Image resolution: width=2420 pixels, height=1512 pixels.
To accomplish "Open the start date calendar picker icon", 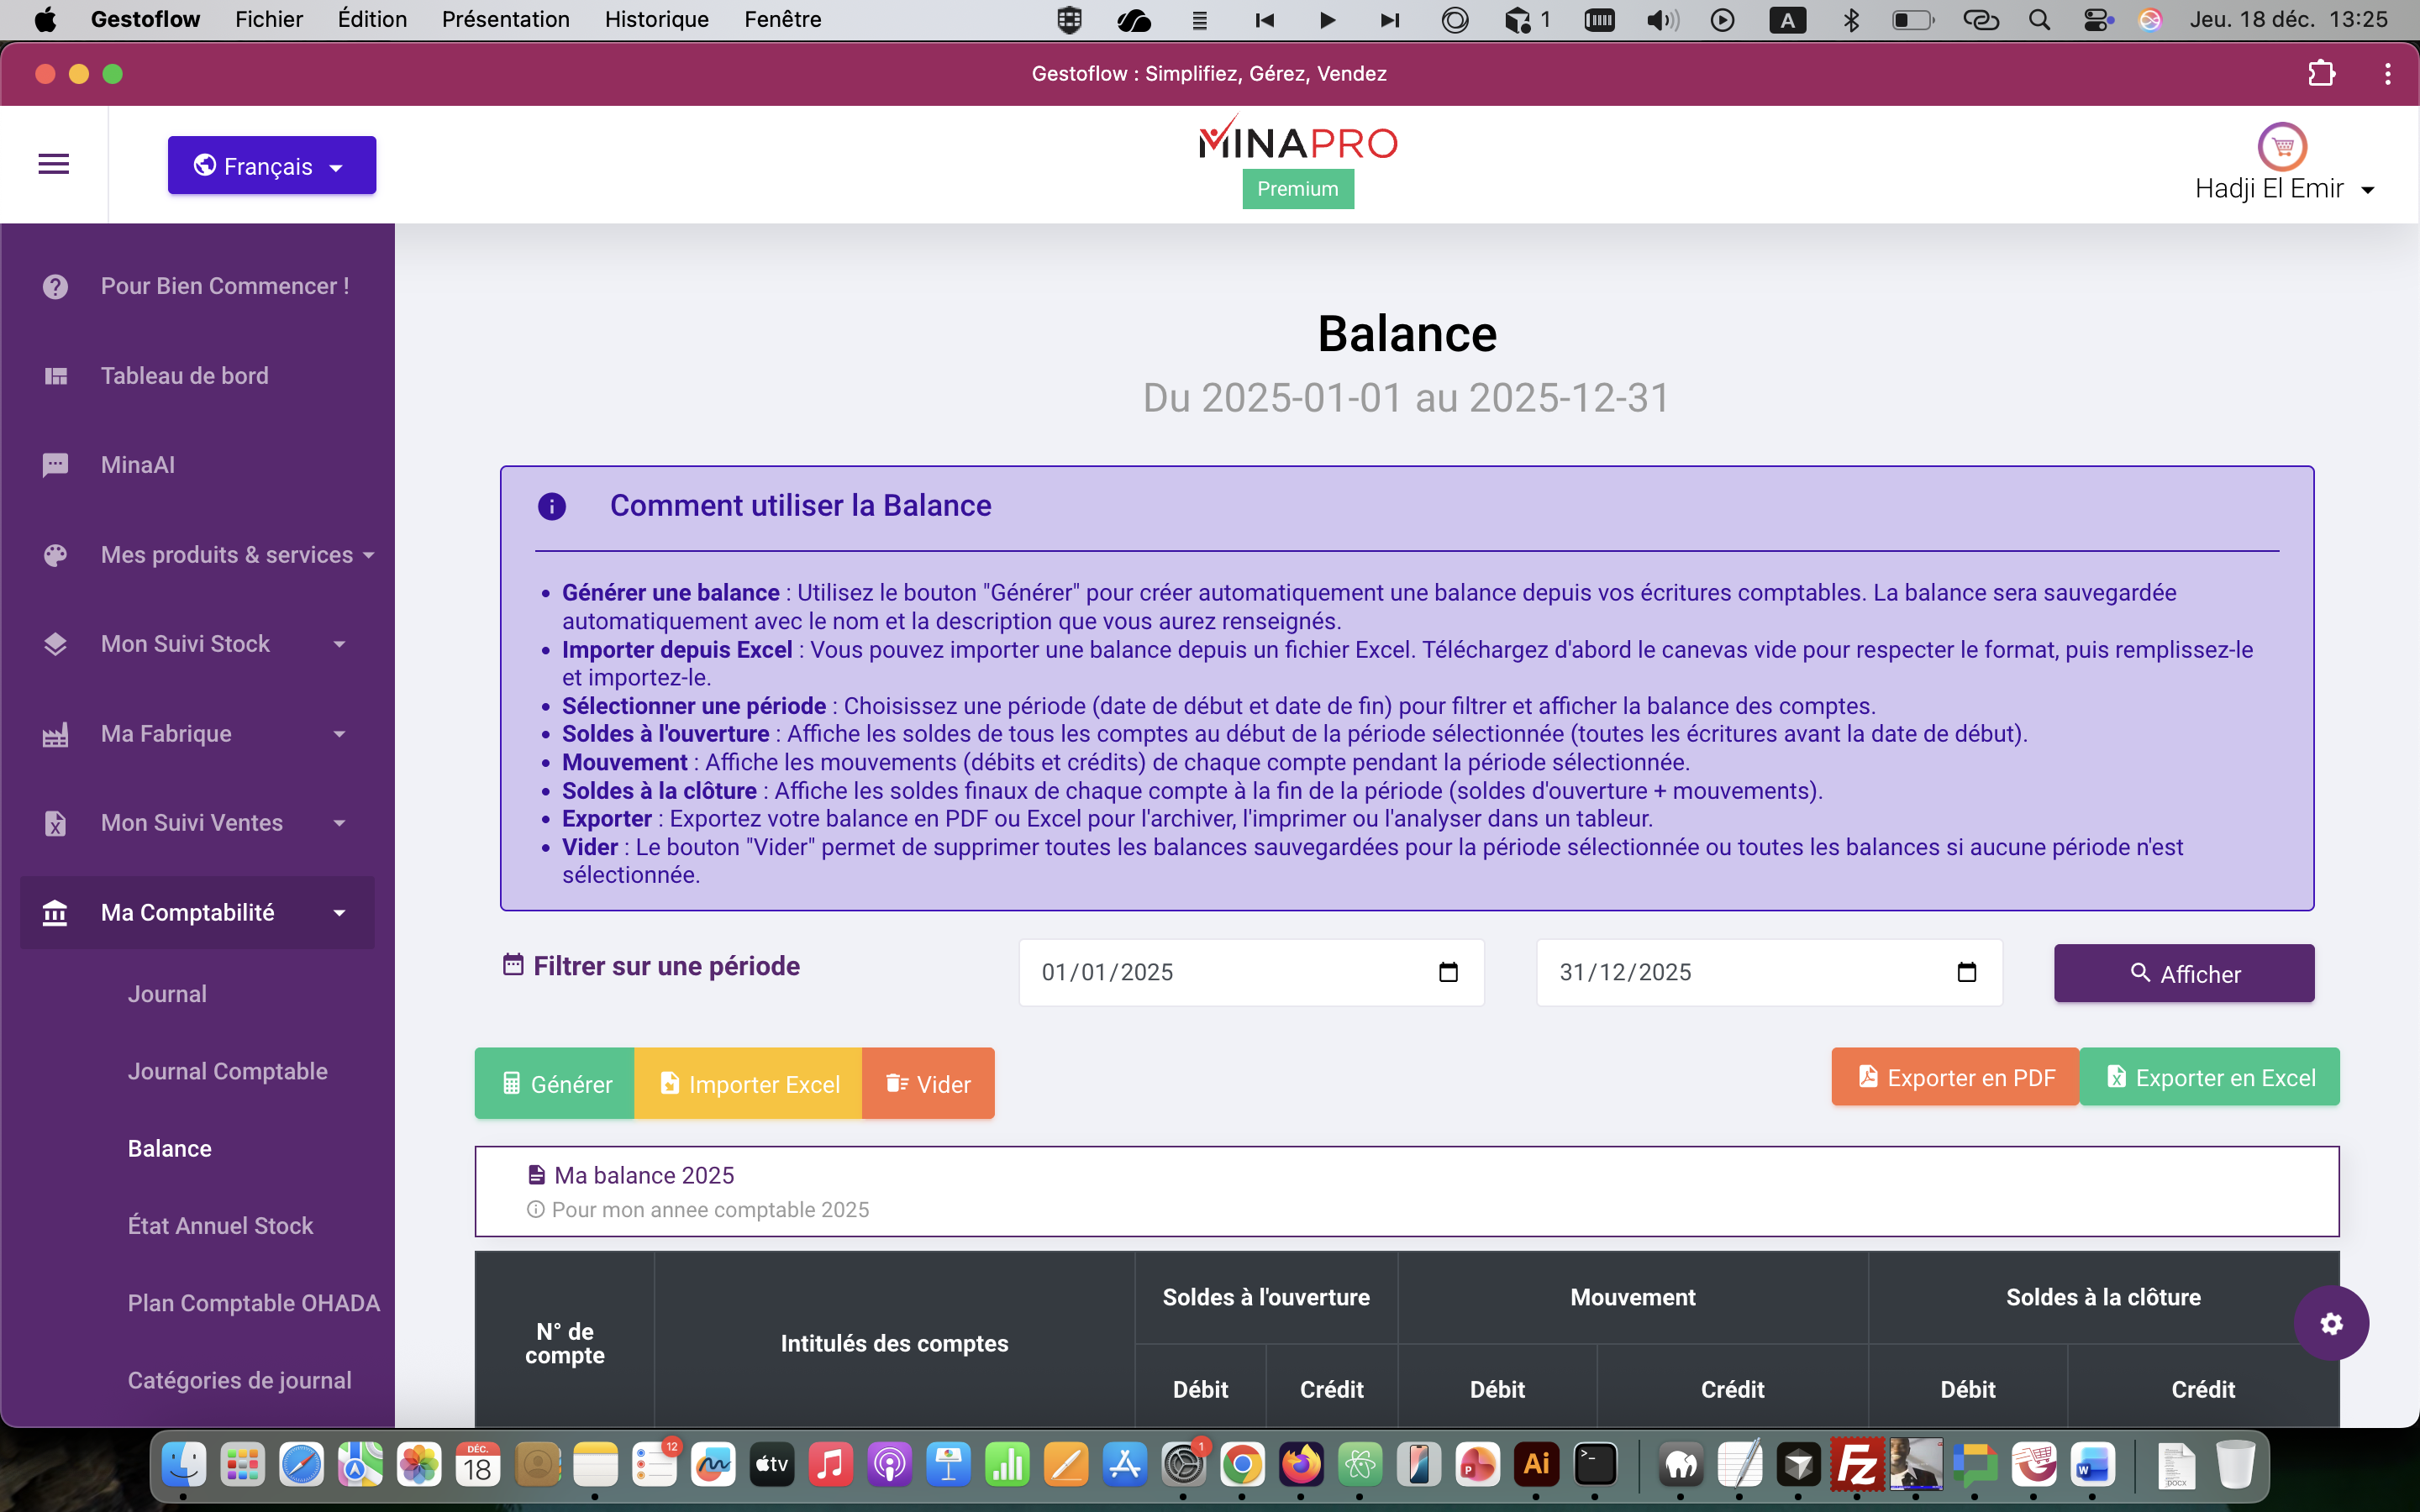I will 1448,972.
